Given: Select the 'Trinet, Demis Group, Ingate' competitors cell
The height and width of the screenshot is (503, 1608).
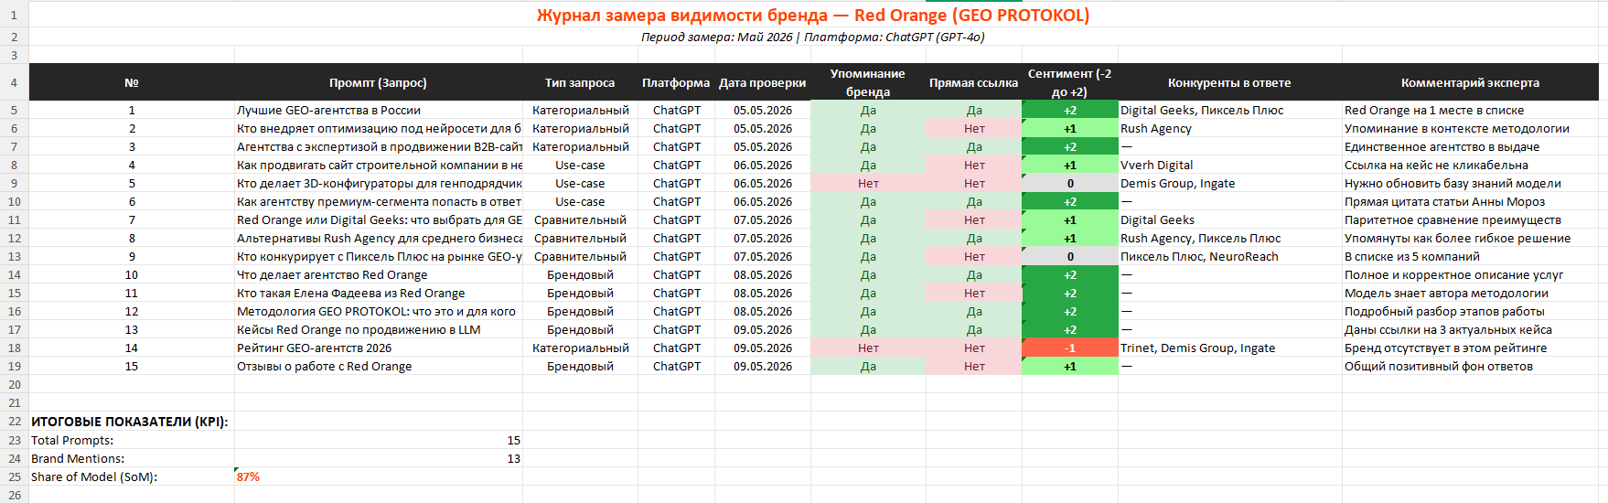Looking at the screenshot, I should [x=1229, y=348].
